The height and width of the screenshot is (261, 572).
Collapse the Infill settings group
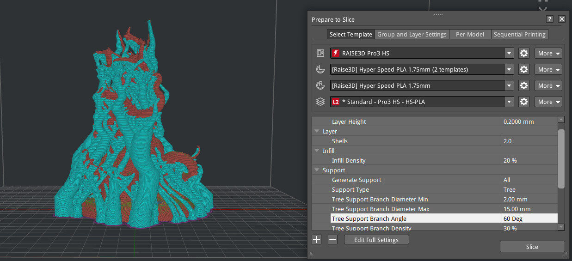click(x=317, y=151)
